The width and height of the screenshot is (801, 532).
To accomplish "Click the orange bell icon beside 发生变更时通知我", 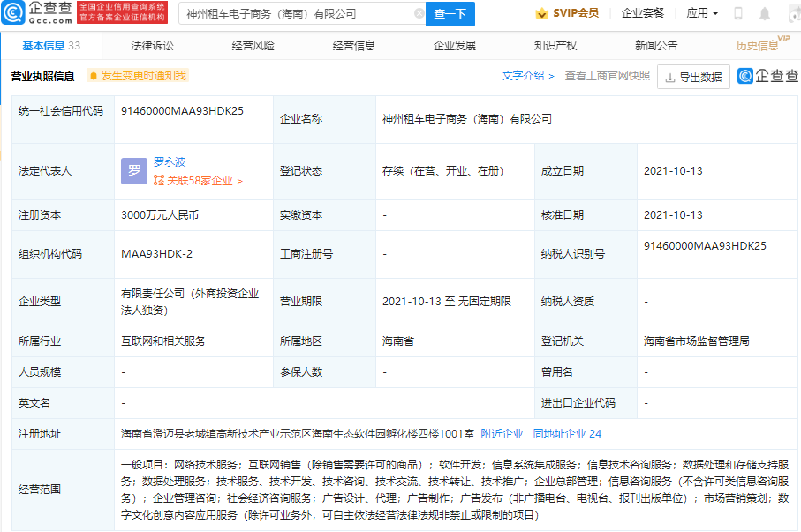I will point(92,77).
